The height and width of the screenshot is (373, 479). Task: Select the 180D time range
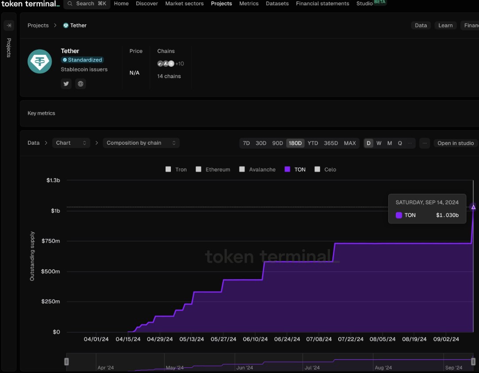click(x=295, y=143)
